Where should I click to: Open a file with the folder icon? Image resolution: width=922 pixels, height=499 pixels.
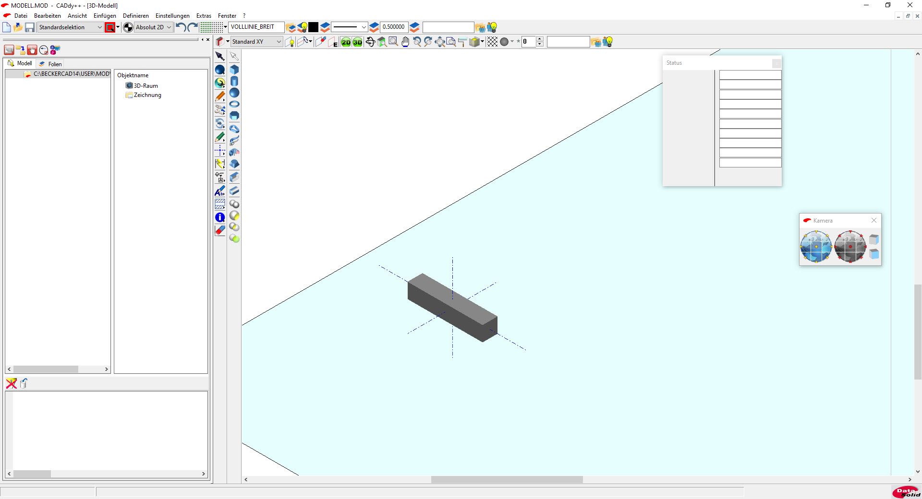18,27
